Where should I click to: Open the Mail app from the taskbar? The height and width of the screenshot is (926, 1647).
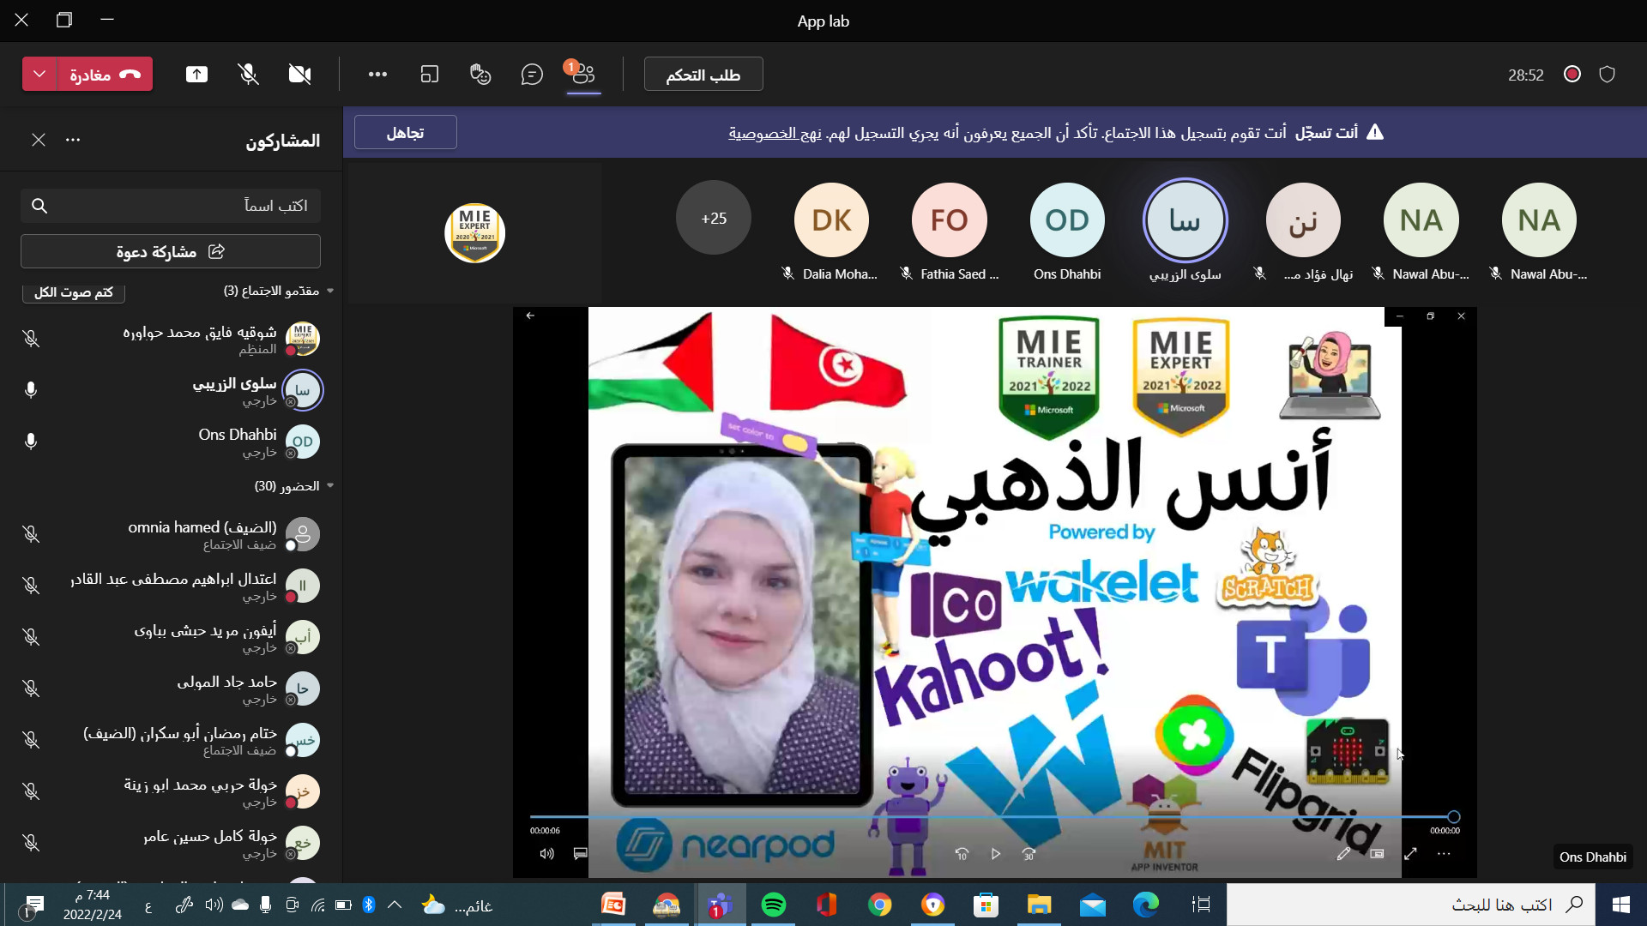point(1093,905)
